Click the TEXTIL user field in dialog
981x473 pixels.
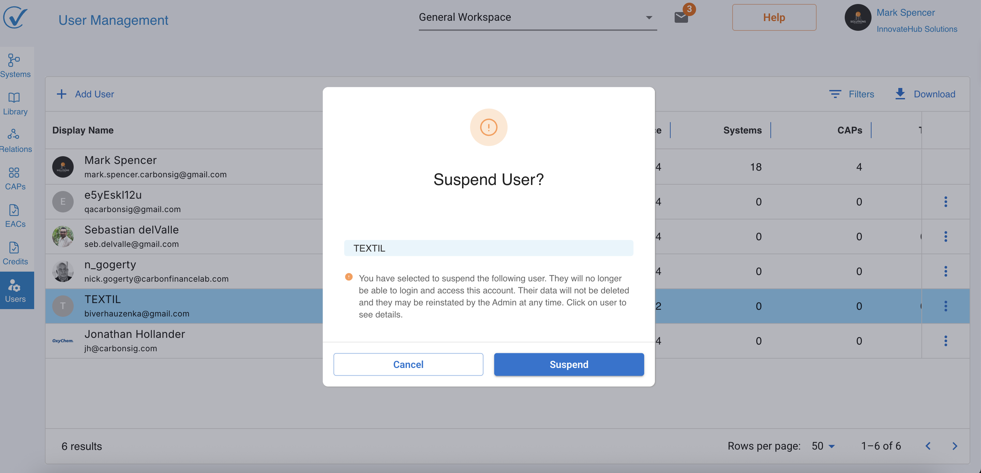pyautogui.click(x=488, y=248)
